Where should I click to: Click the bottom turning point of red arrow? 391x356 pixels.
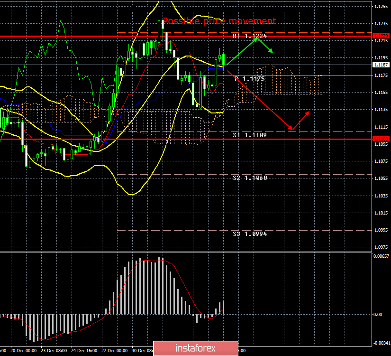[x=291, y=129]
